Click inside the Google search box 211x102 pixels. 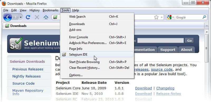(x=188, y=17)
